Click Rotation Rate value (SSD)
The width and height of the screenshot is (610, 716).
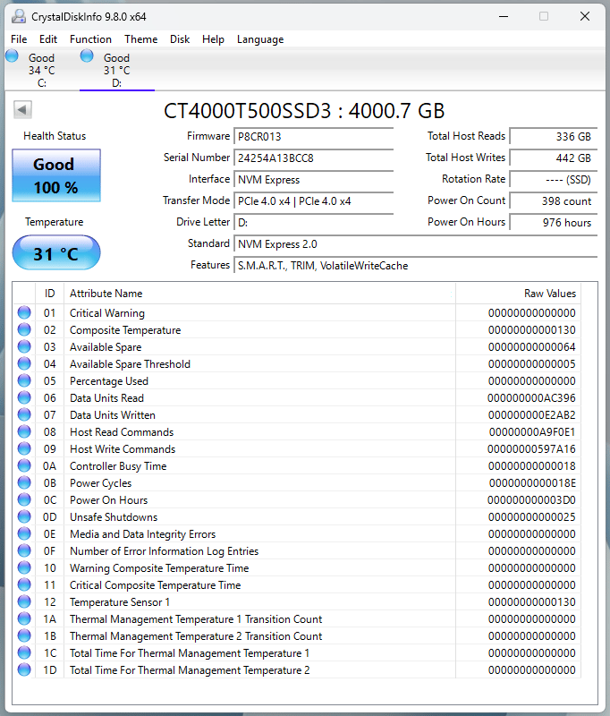[554, 180]
